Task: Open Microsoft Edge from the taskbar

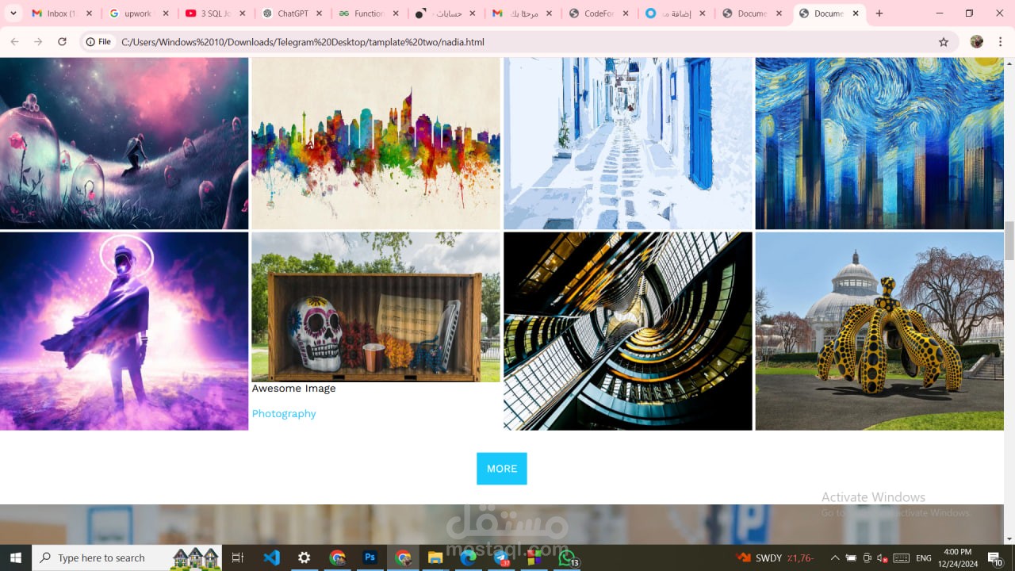Action: (468, 558)
